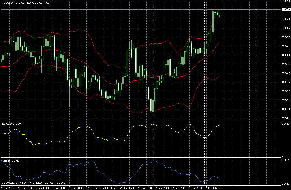291x190 pixels.
Task: Click the 0.9975 price axis label
Action: tap(286, 46)
